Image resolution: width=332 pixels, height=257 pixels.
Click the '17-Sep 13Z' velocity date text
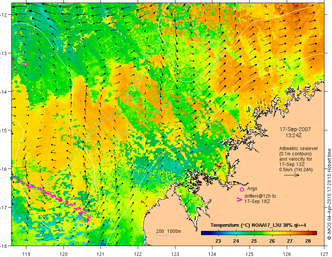click(292, 164)
